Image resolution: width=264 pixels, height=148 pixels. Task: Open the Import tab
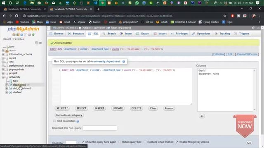coord(160,34)
